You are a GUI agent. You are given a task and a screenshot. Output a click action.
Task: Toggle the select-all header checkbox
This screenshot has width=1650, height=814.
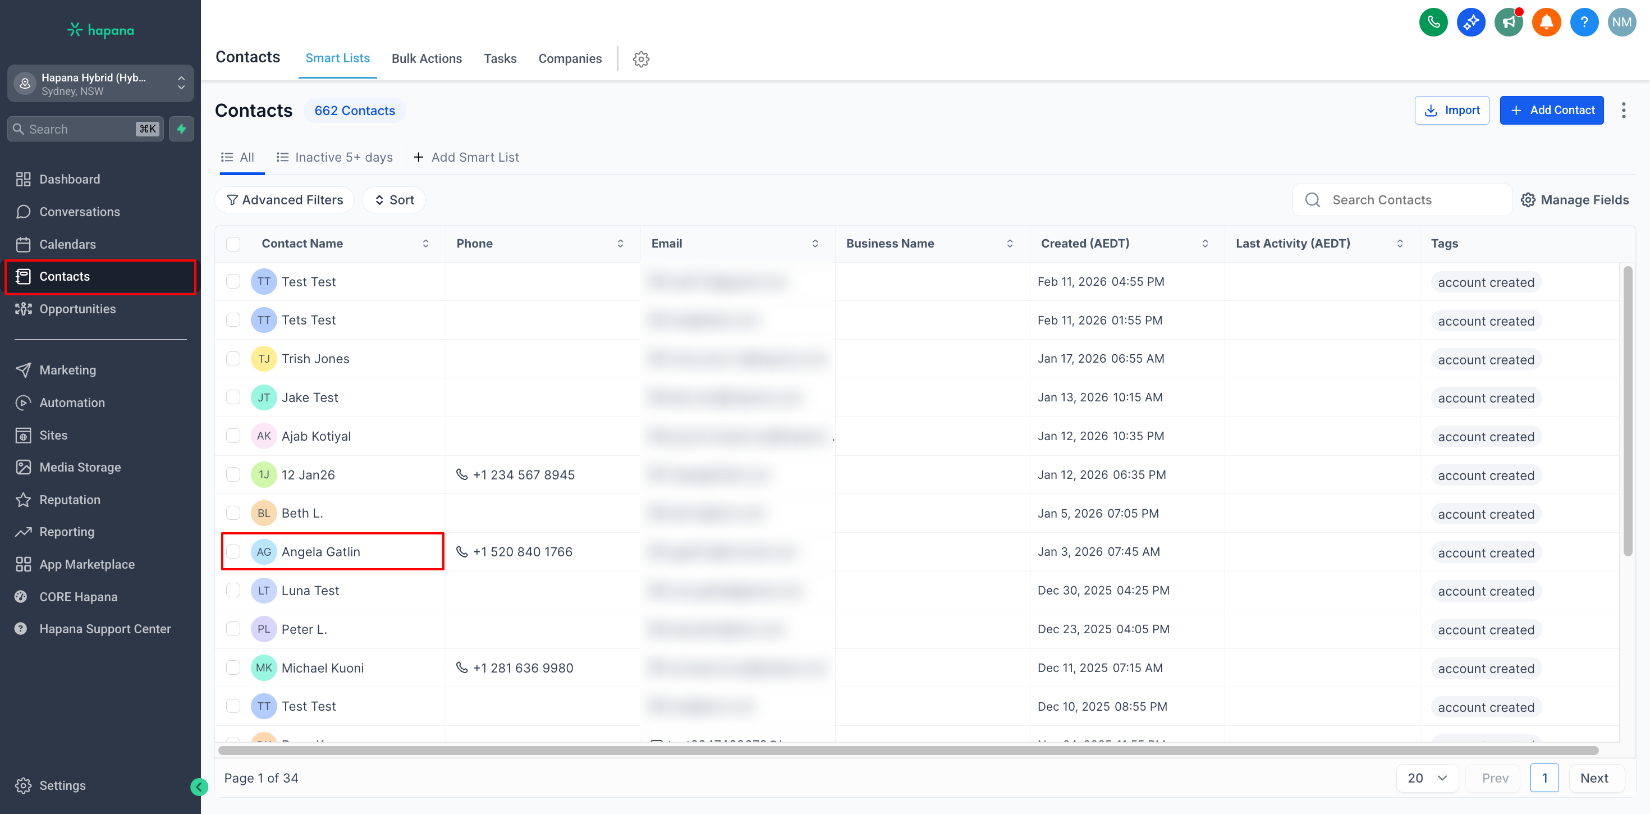coord(233,244)
